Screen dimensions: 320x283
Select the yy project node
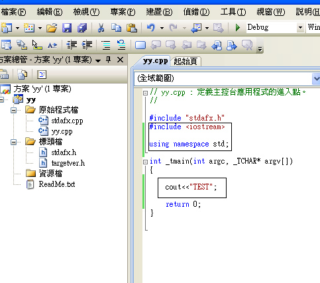click(31, 100)
